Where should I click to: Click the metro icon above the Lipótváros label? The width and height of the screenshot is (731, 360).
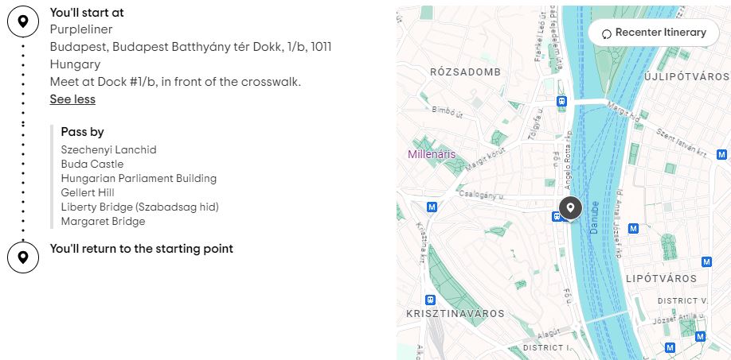coord(706,261)
